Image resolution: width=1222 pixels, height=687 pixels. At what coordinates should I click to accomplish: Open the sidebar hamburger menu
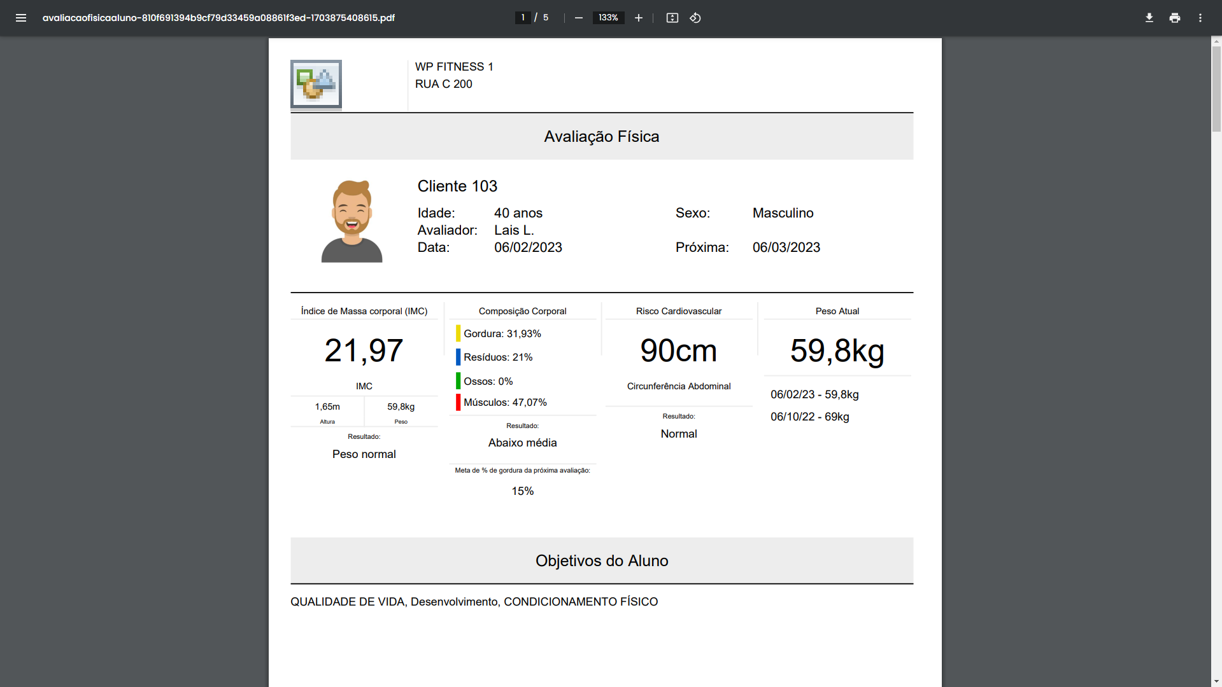pyautogui.click(x=21, y=18)
